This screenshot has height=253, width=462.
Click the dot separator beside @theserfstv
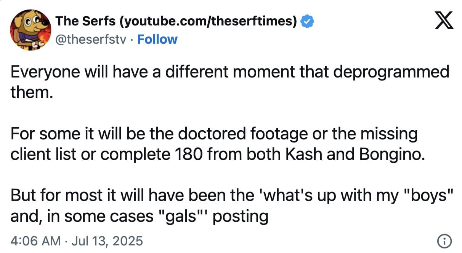(x=132, y=39)
